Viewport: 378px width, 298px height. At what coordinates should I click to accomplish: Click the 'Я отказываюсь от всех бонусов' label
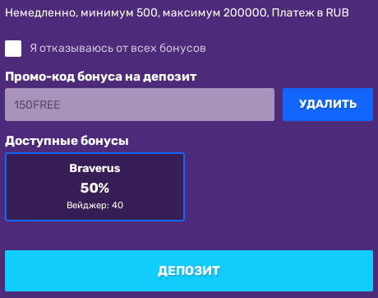pos(118,49)
